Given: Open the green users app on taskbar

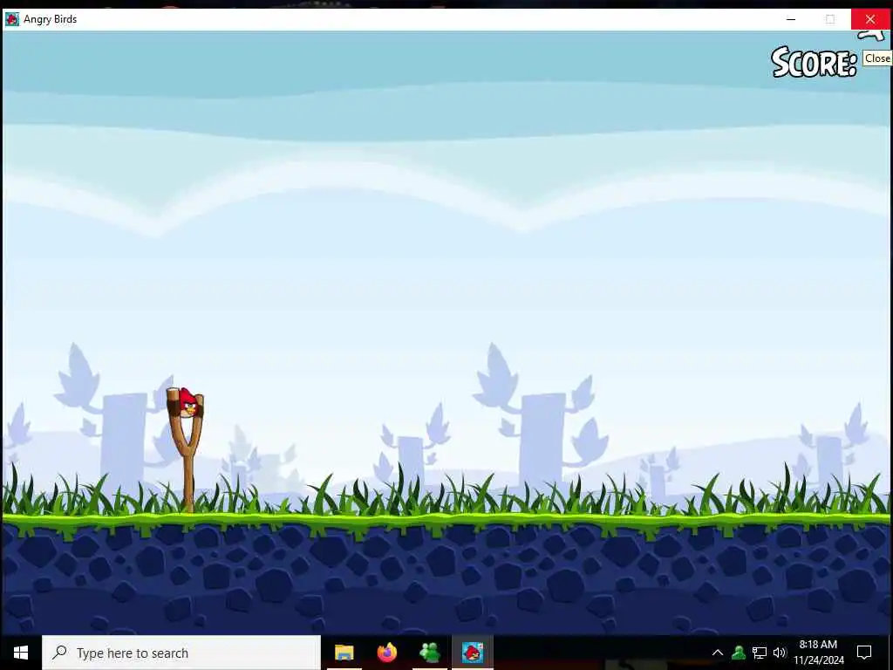Looking at the screenshot, I should click(430, 653).
